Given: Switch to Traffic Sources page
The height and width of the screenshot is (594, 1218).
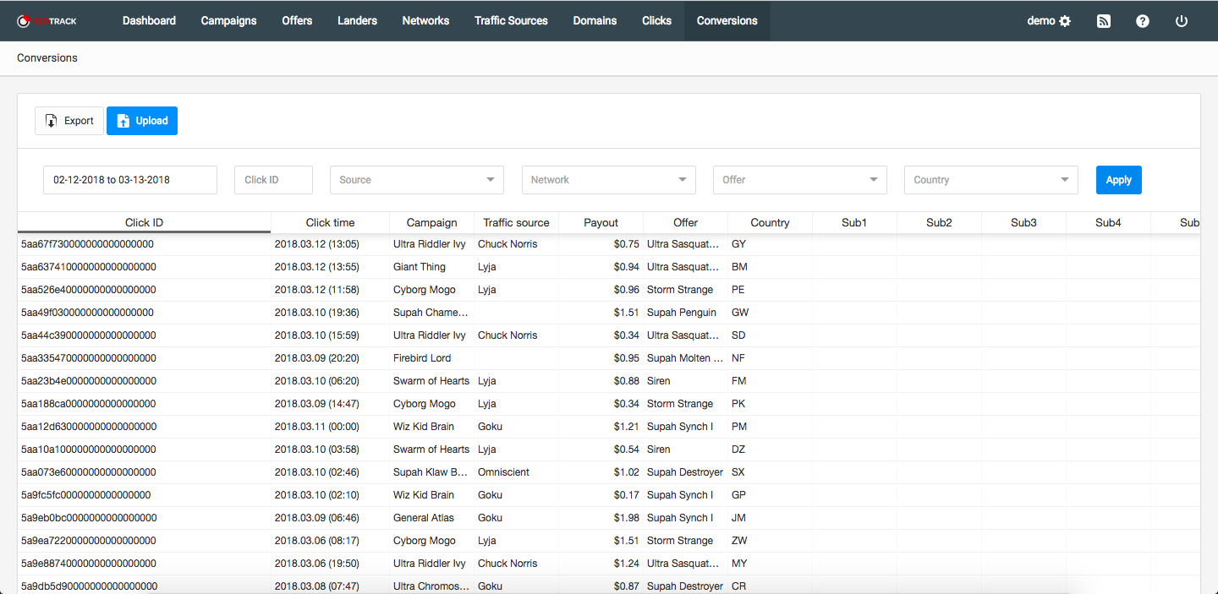Looking at the screenshot, I should [x=511, y=21].
